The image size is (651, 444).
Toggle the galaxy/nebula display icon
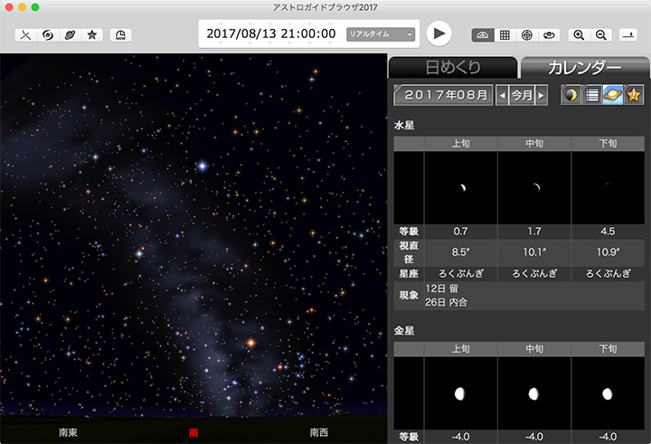point(48,35)
